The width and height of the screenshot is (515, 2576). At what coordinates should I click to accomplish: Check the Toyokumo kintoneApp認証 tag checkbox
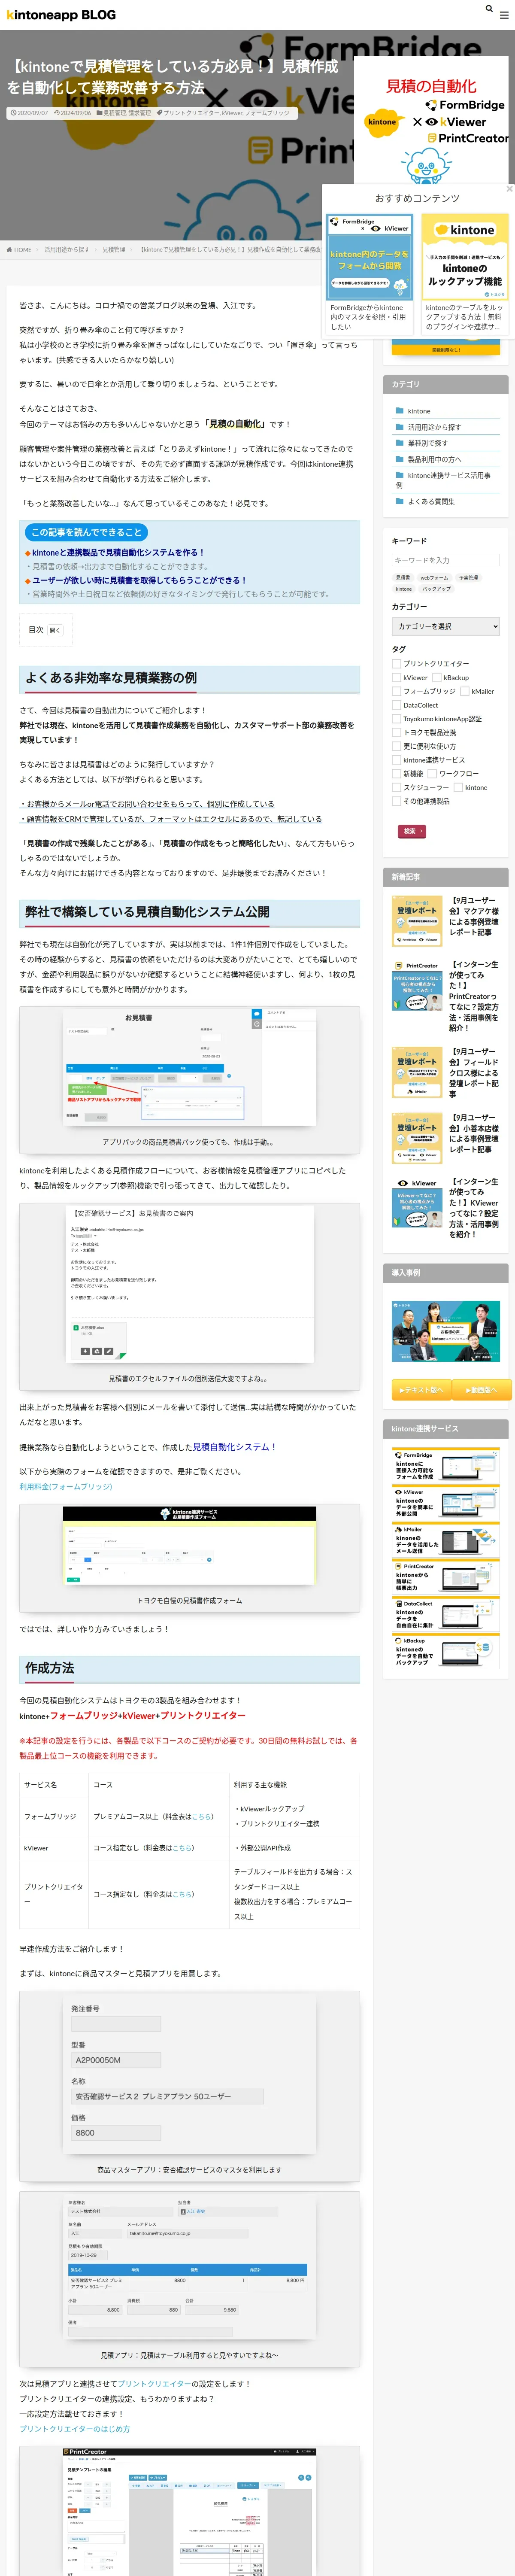click(x=396, y=719)
